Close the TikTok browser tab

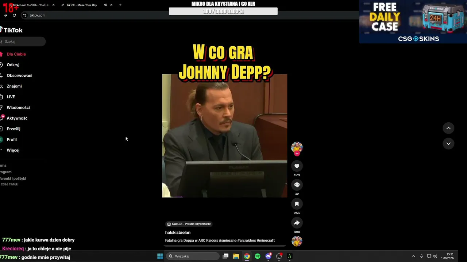pyautogui.click(x=111, y=5)
